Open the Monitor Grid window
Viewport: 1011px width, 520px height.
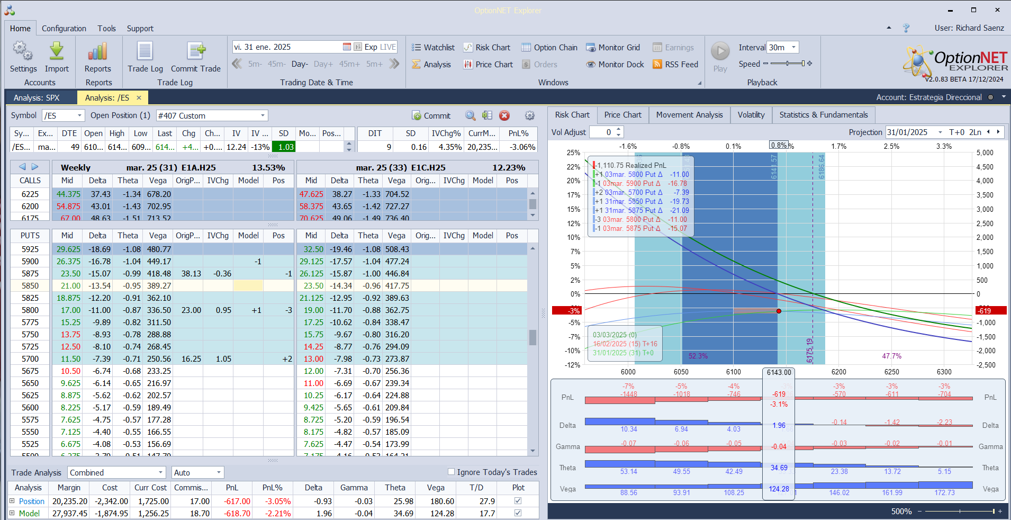613,48
